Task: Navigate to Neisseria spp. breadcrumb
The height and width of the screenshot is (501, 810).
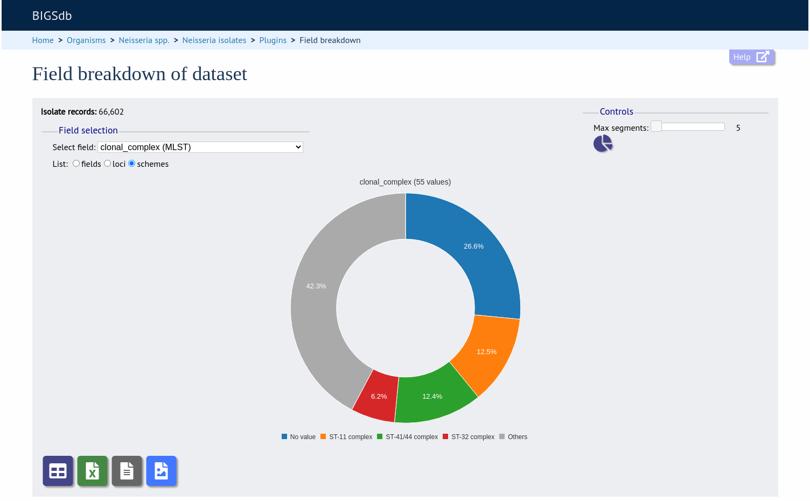Action: click(x=144, y=40)
